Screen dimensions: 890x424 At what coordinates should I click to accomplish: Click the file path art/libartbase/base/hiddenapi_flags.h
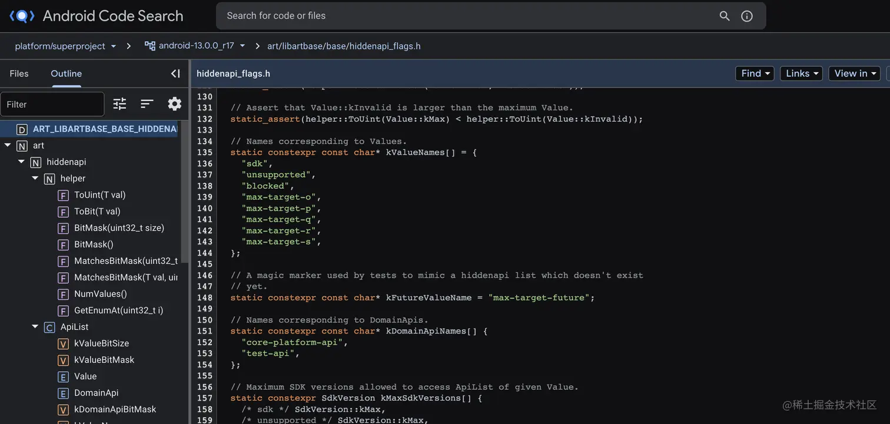coord(344,46)
